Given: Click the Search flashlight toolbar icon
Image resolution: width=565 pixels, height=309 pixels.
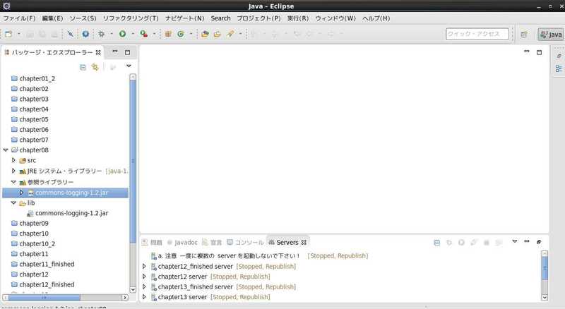Looking at the screenshot, I should tap(230, 34).
